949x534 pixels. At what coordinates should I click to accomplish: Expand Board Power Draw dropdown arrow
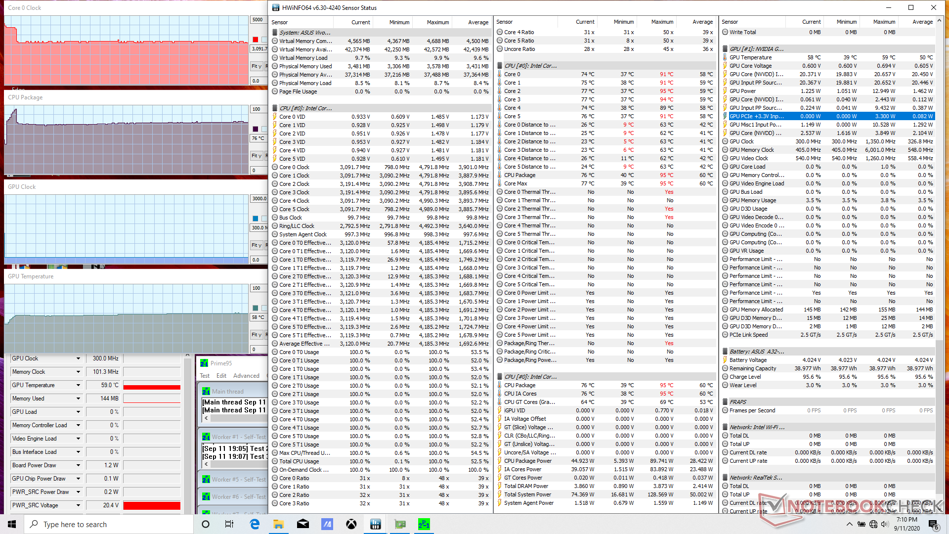coord(78,465)
